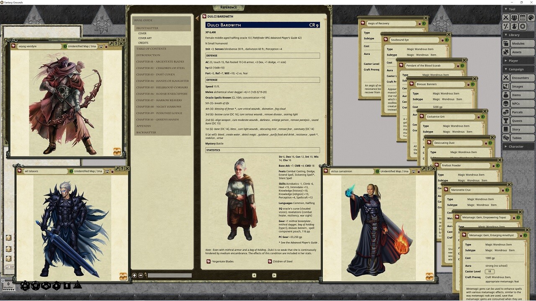Click the d20 die in the dice tray
The height and width of the screenshot is (301, 536).
click(x=25, y=286)
